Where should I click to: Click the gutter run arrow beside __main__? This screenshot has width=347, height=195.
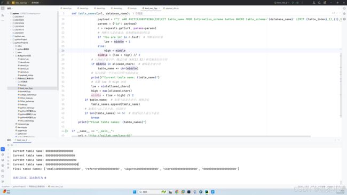(x=67, y=131)
